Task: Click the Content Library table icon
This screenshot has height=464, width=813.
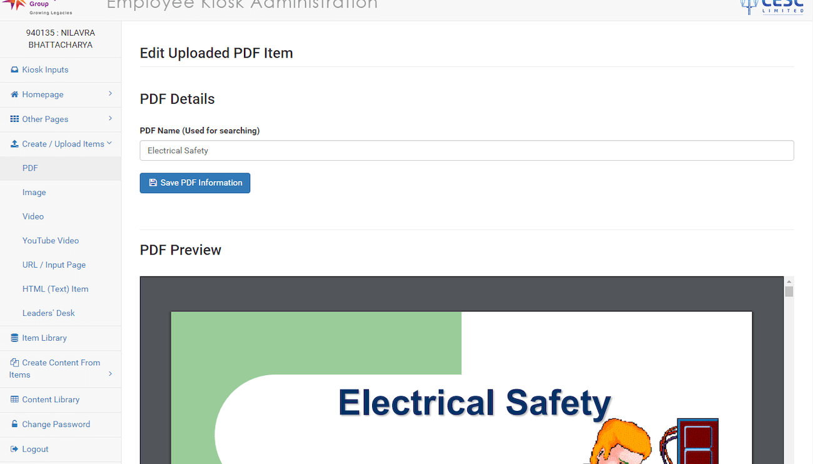Action: tap(14, 400)
